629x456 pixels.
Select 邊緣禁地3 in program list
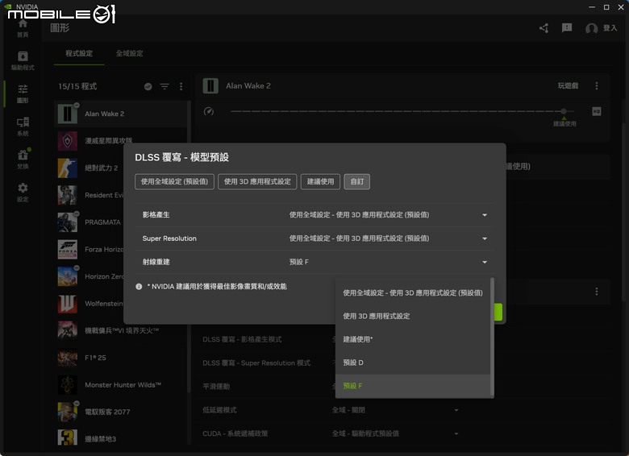tap(120, 439)
